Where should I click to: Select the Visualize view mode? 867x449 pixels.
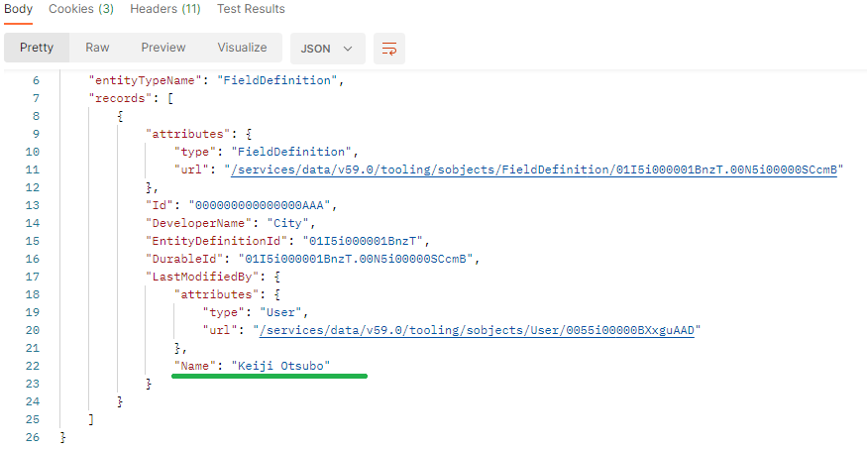pos(242,48)
